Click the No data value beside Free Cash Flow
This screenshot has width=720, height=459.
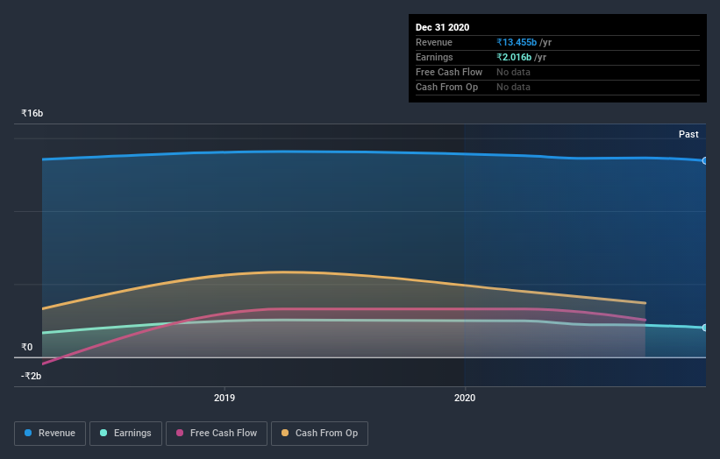513,72
